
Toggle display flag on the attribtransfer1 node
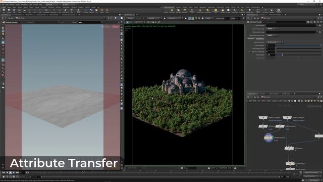click(x=272, y=138)
